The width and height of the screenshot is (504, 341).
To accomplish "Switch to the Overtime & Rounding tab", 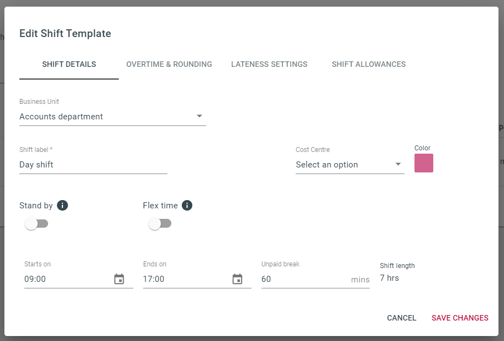I will [x=169, y=64].
